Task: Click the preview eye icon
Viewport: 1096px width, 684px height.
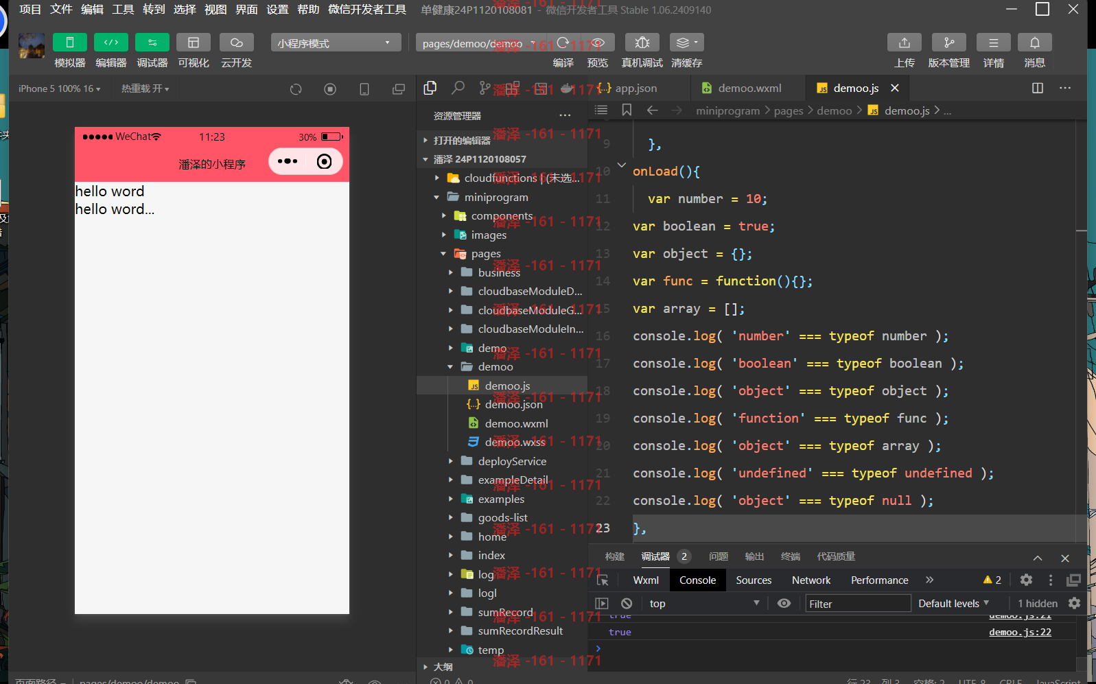Action: (x=598, y=43)
